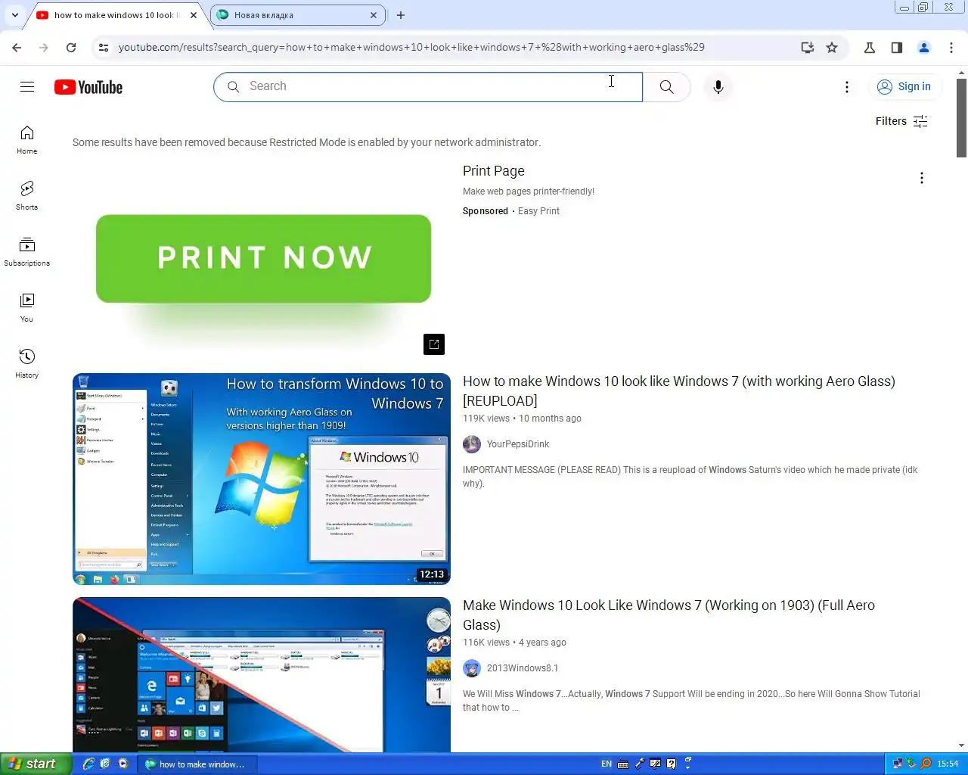The width and height of the screenshot is (968, 775).
Task: Start voice search with the microphone
Action: pos(718,87)
